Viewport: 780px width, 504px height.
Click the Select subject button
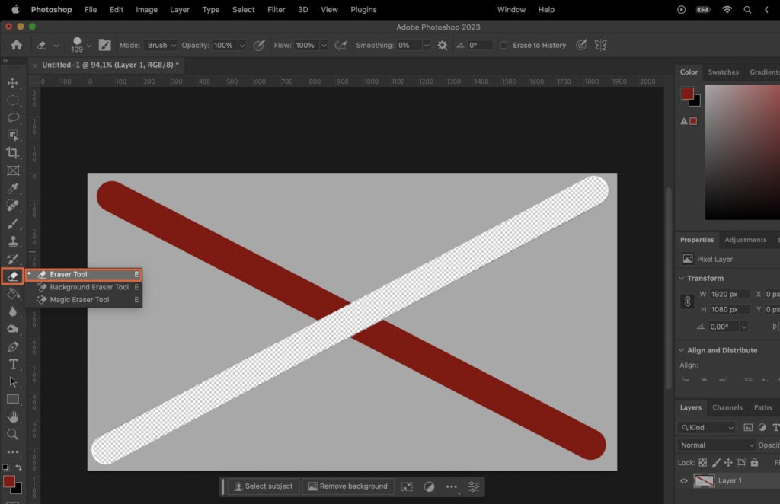tap(263, 486)
